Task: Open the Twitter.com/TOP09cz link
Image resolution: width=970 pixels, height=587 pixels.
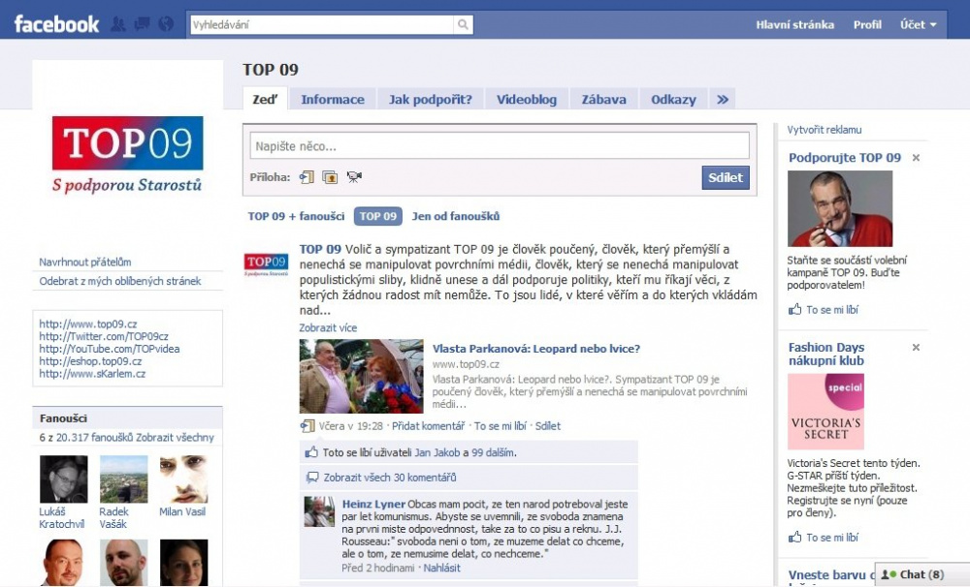Action: click(104, 336)
